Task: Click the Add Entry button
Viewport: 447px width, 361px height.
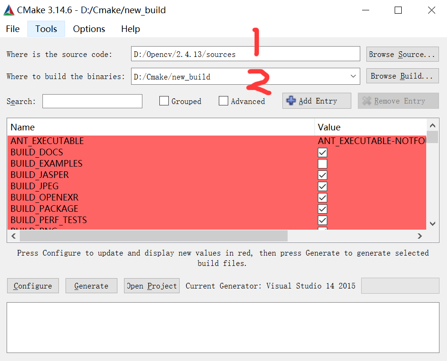Action: (x=317, y=101)
